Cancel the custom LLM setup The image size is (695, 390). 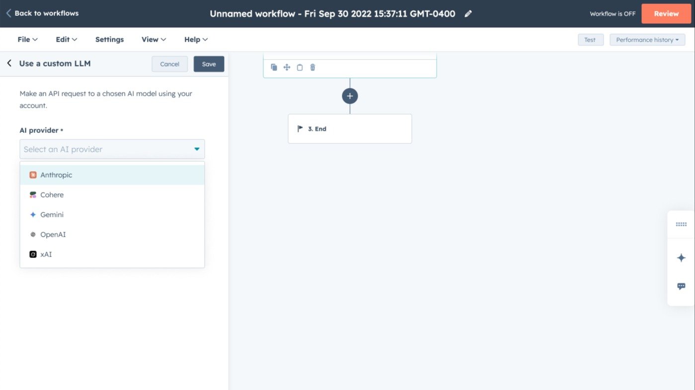(169, 64)
